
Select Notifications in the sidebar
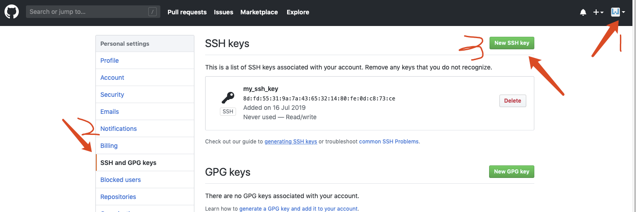(x=145, y=129)
